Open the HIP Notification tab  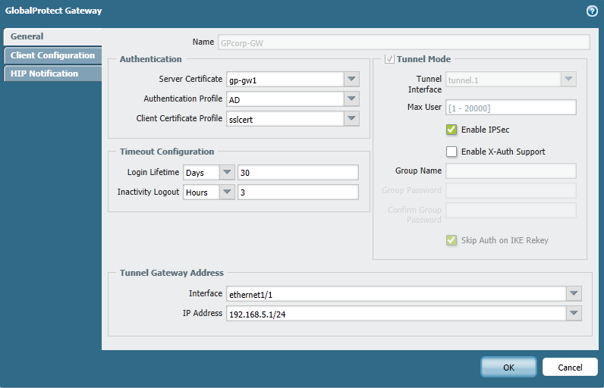pyautogui.click(x=52, y=74)
